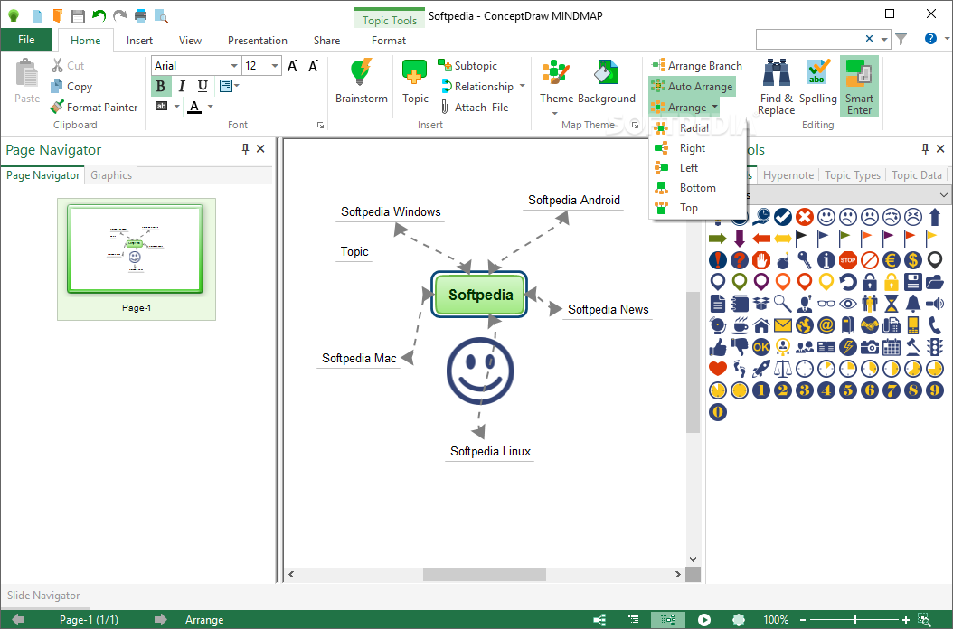Open the Font dialog launcher
The height and width of the screenshot is (629, 953).
(320, 126)
